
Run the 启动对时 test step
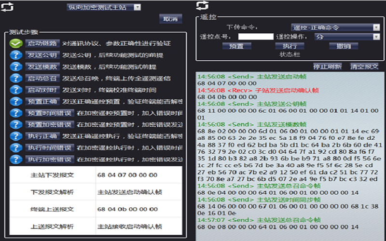(x=42, y=90)
